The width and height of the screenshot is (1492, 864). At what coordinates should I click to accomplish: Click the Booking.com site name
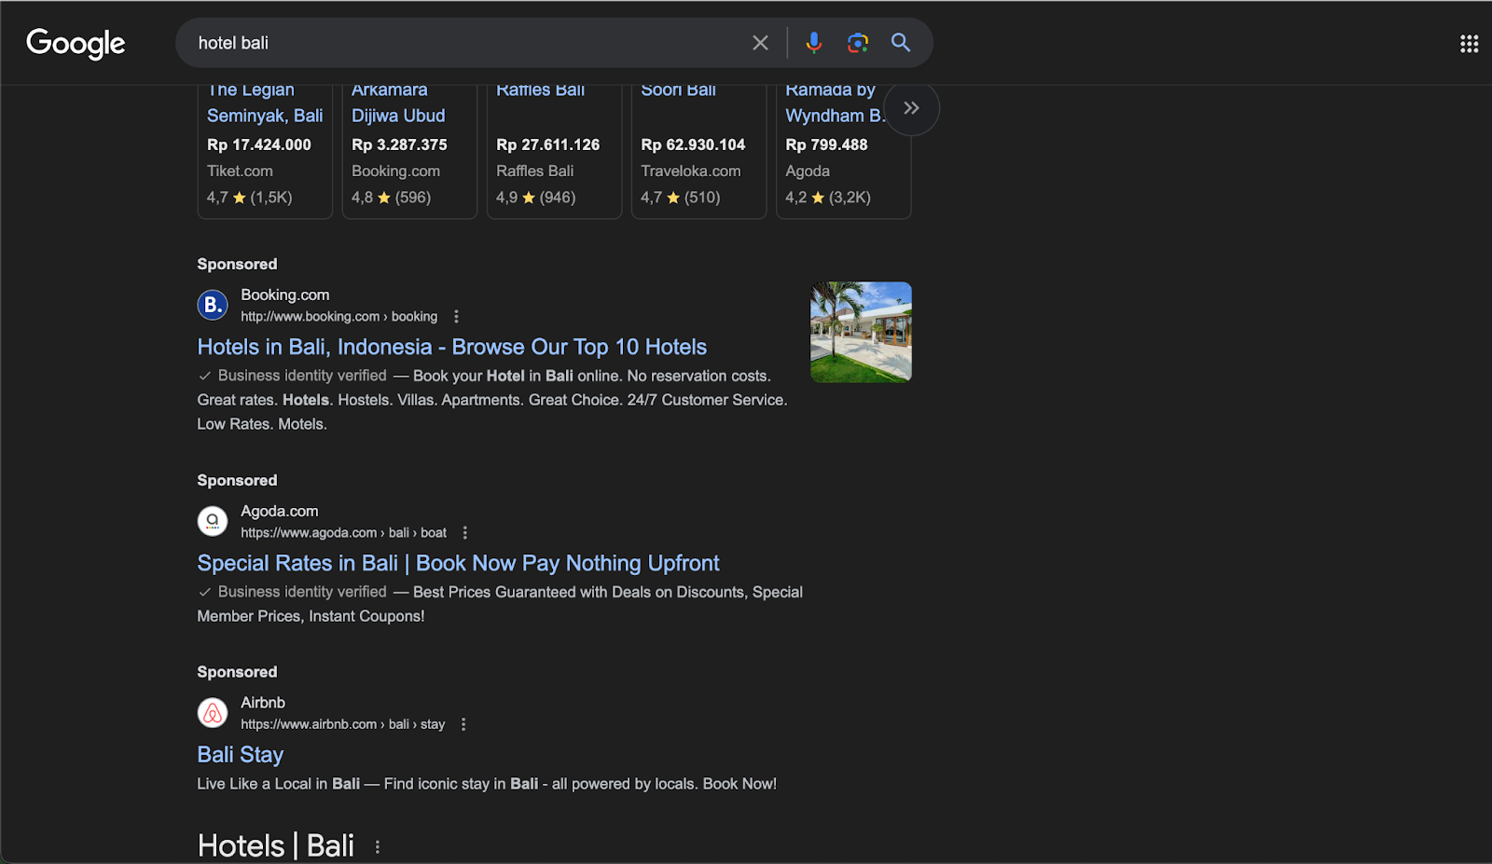click(x=285, y=295)
